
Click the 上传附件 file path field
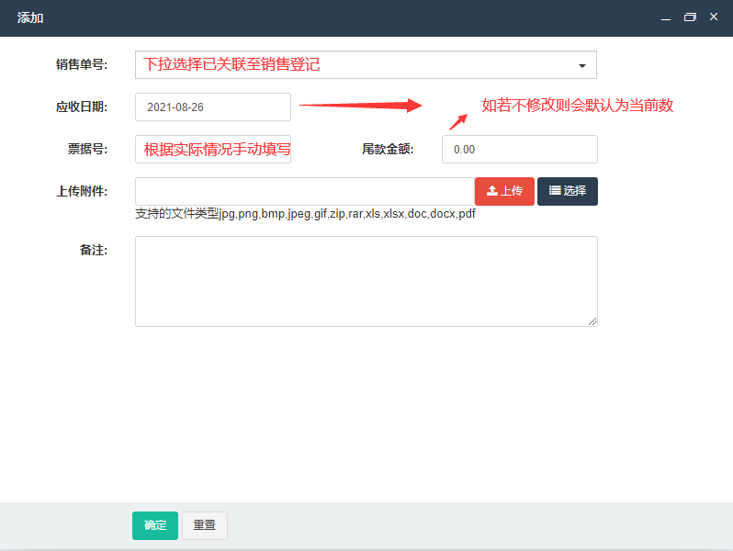pos(305,191)
